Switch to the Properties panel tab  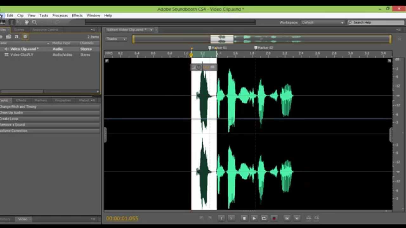point(63,100)
